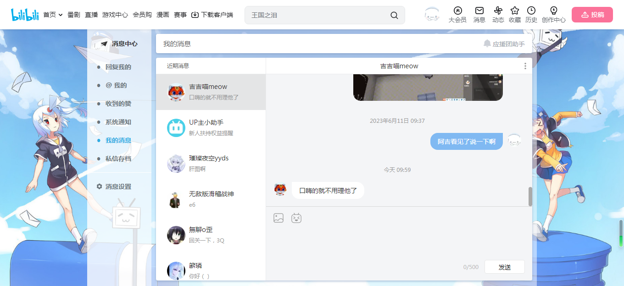Image resolution: width=624 pixels, height=286 pixels.
Task: Open conversation with 无敌版滑稽战神
Action: (211, 199)
